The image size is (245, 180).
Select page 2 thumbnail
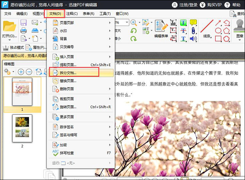tap(22, 128)
